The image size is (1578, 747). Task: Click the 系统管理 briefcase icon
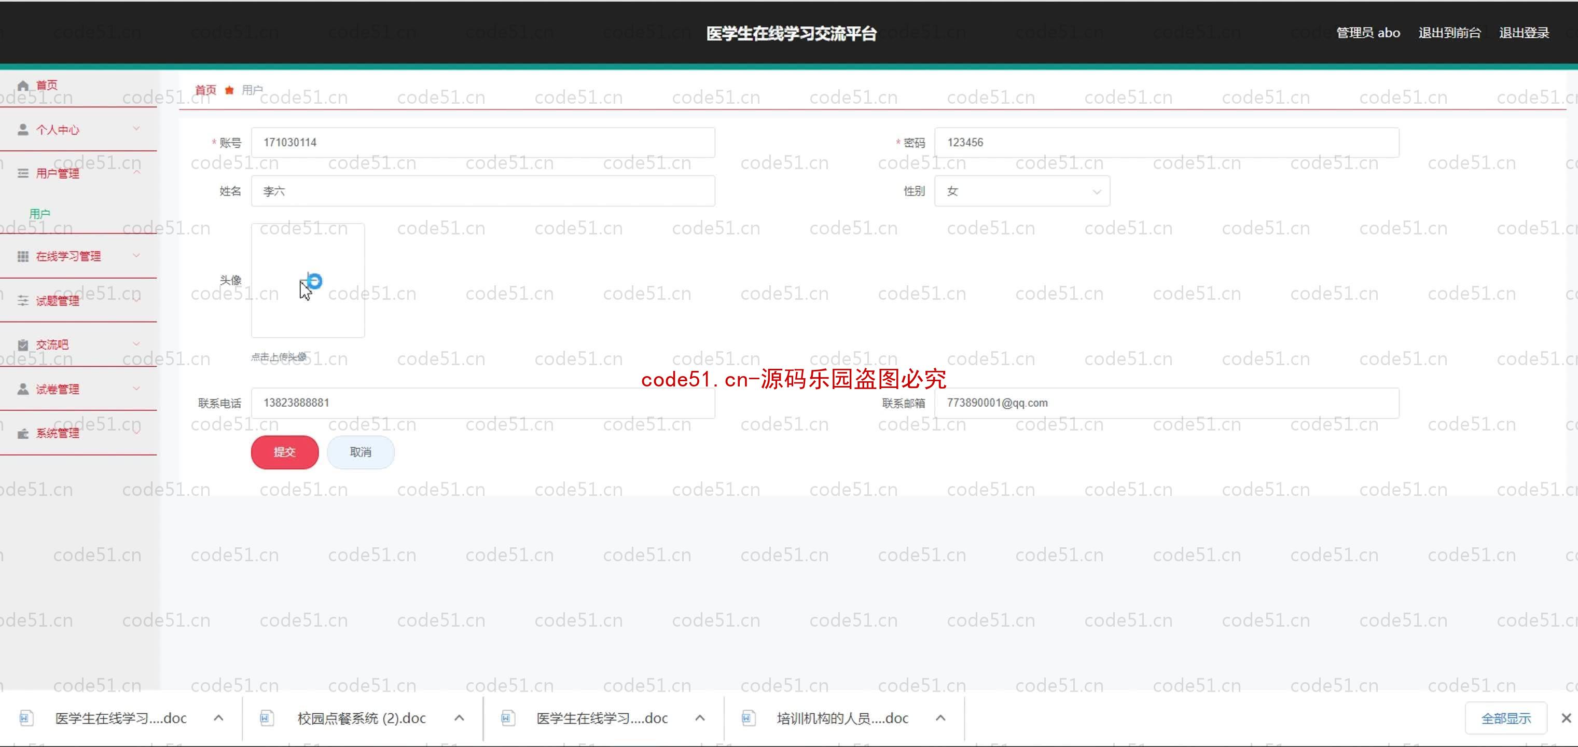coord(23,433)
